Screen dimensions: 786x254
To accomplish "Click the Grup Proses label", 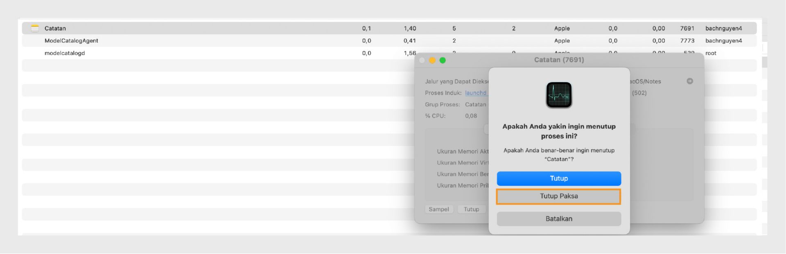I will [x=443, y=104].
